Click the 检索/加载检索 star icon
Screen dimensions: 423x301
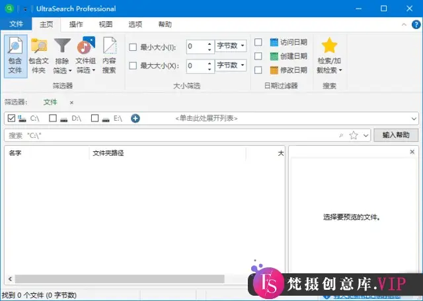pos(329,46)
